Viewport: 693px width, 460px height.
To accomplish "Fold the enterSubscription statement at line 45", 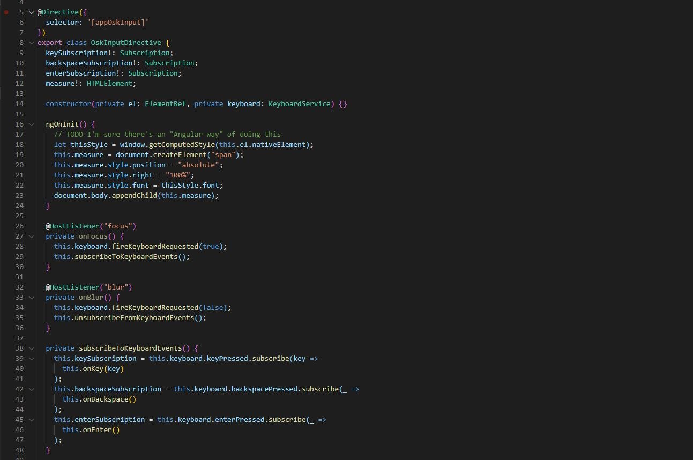I will pyautogui.click(x=32, y=419).
